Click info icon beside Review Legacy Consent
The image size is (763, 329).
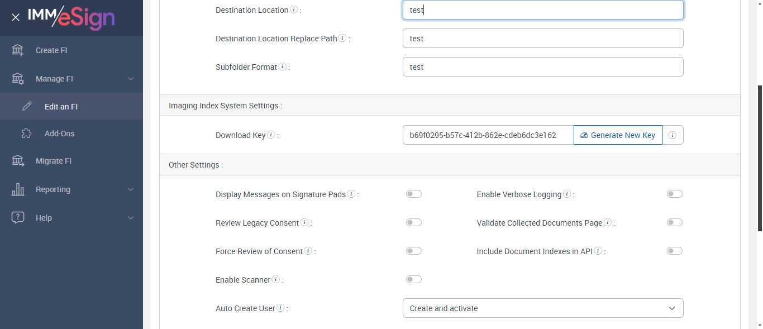click(x=304, y=223)
